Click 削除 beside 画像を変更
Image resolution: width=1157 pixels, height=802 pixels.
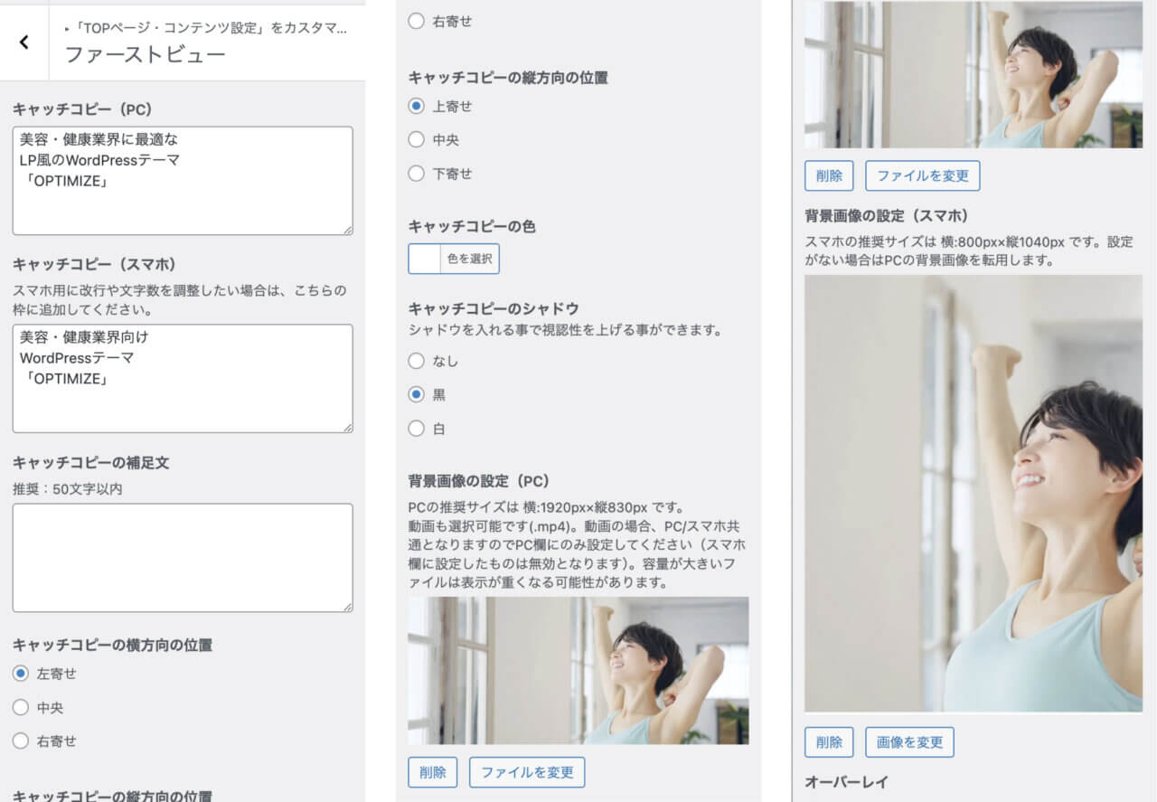click(829, 742)
